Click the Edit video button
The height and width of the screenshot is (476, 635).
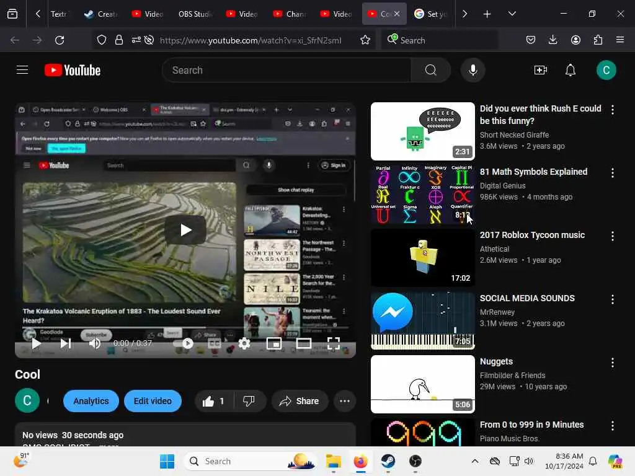point(153,401)
